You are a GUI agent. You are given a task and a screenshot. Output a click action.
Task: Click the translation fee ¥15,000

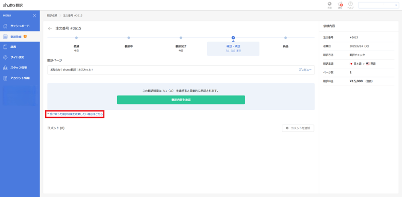(356, 81)
